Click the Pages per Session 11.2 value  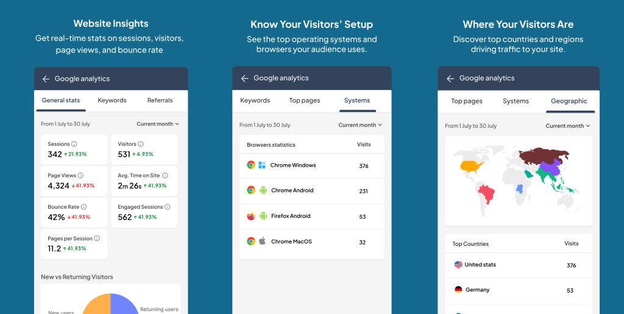tap(54, 248)
